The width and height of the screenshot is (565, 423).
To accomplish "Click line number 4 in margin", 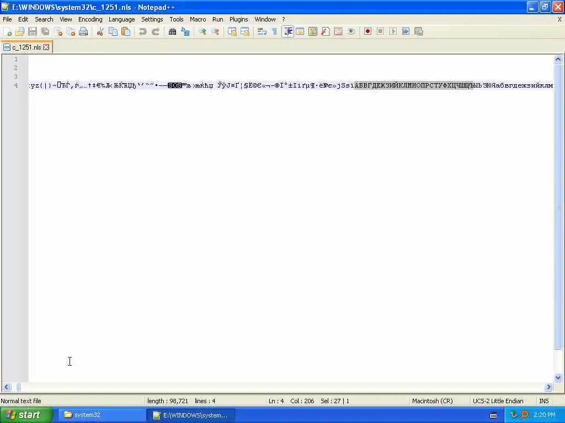I will tap(16, 85).
